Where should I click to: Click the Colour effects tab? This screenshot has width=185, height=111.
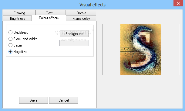pos(49,18)
